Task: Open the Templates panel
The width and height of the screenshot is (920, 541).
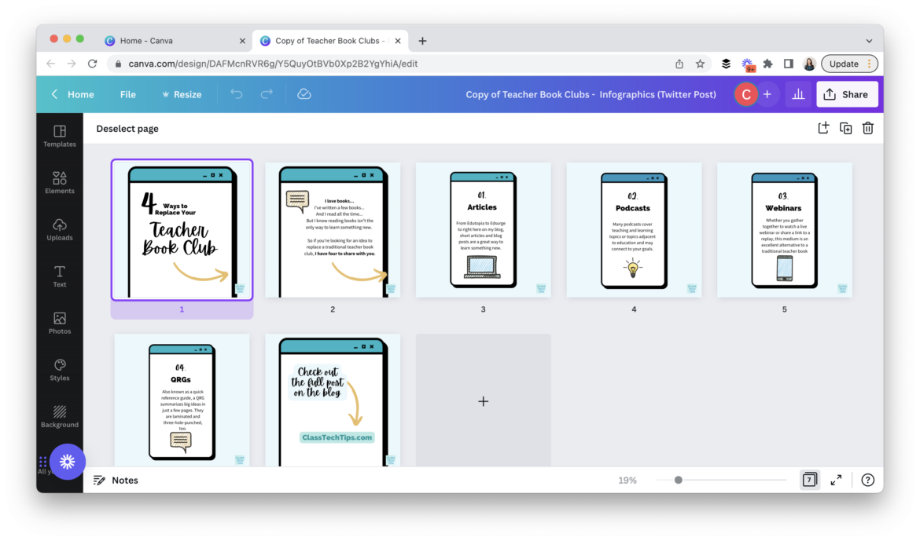Action: pos(59,134)
